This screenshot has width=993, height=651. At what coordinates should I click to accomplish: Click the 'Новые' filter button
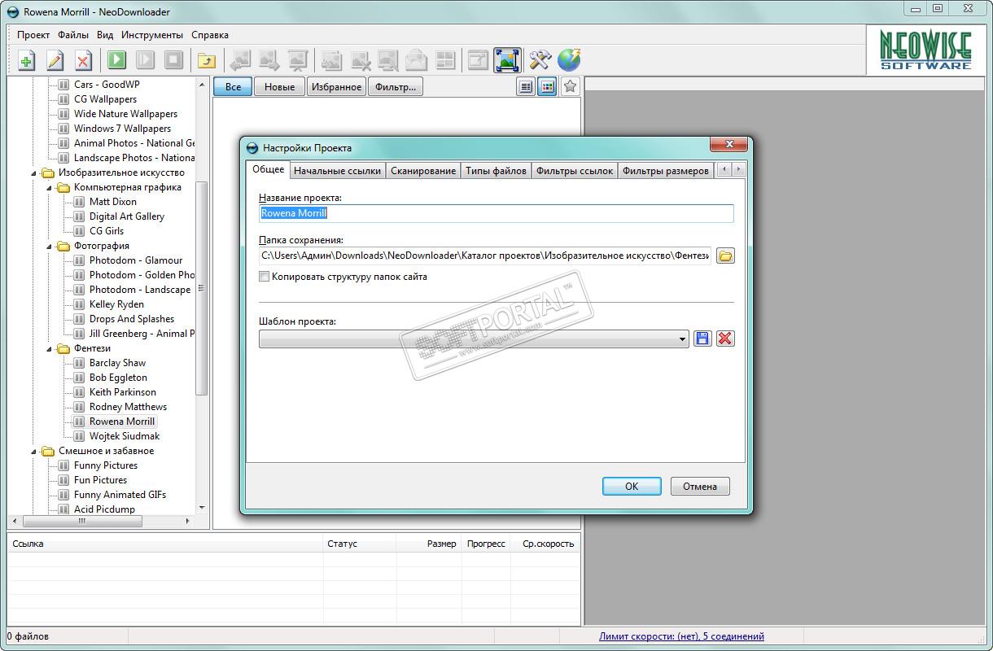(x=279, y=87)
